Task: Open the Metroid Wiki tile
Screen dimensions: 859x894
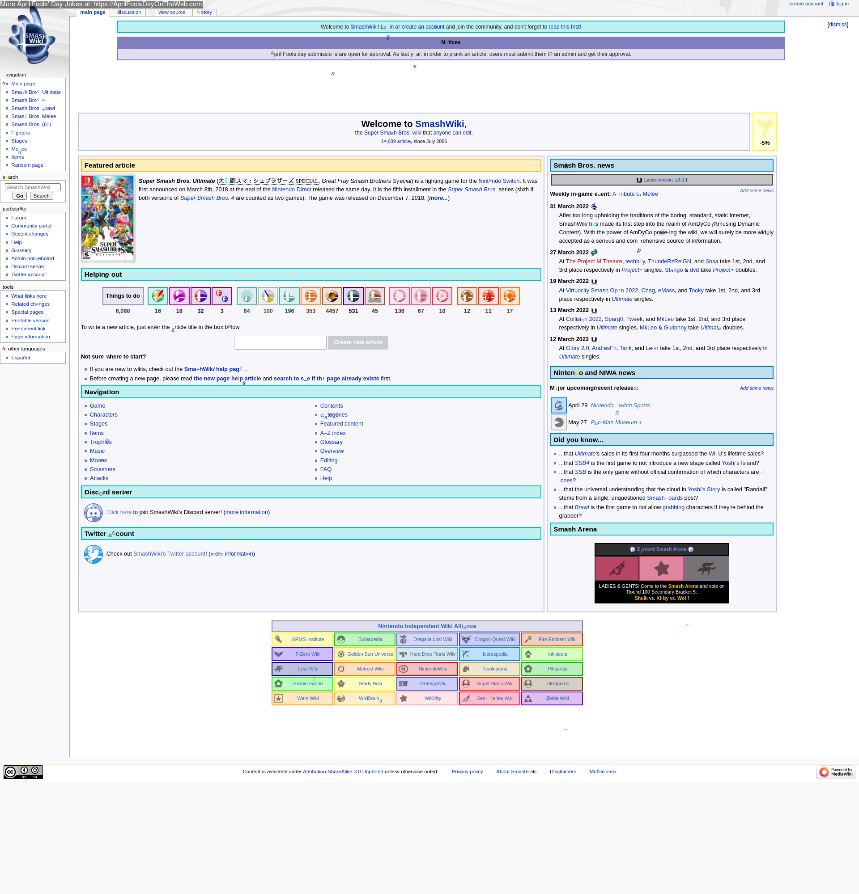Action: point(365,669)
